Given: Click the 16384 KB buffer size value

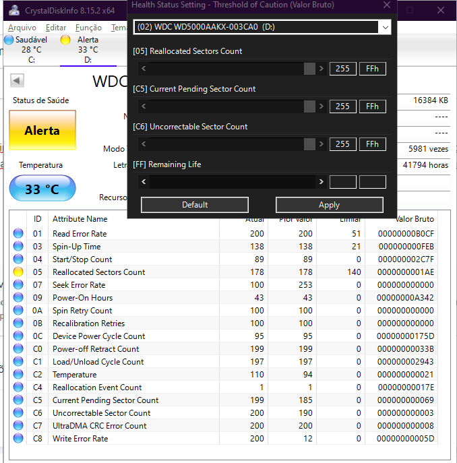Looking at the screenshot, I should click(x=431, y=100).
